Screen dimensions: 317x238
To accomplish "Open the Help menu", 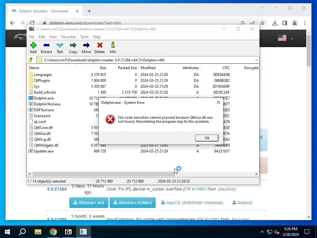I will 97,37.
